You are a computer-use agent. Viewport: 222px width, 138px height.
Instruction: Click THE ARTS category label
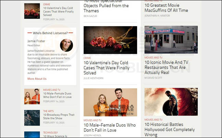pyautogui.click(x=48, y=111)
